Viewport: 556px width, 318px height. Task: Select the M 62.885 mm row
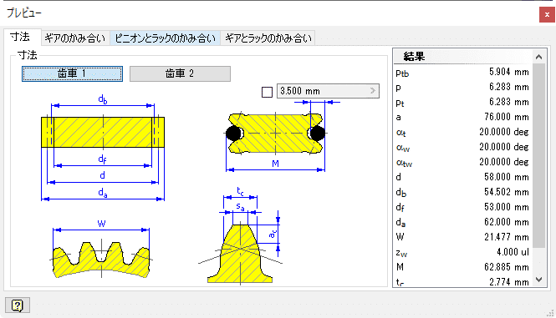click(x=462, y=267)
